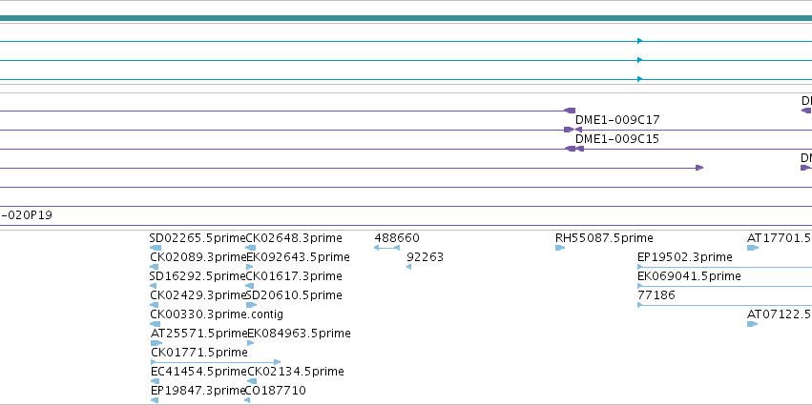This screenshot has width=812, height=405.
Task: Open the CK02089.3prime EST label
Action: tap(198, 257)
